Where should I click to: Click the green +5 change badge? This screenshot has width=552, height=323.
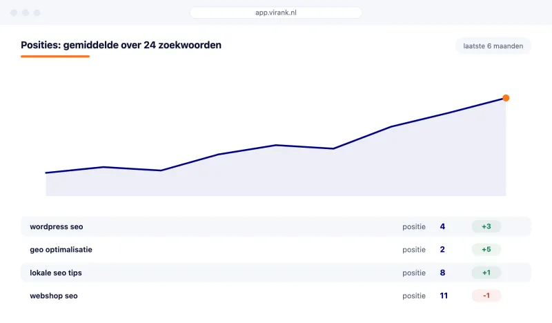tap(486, 249)
